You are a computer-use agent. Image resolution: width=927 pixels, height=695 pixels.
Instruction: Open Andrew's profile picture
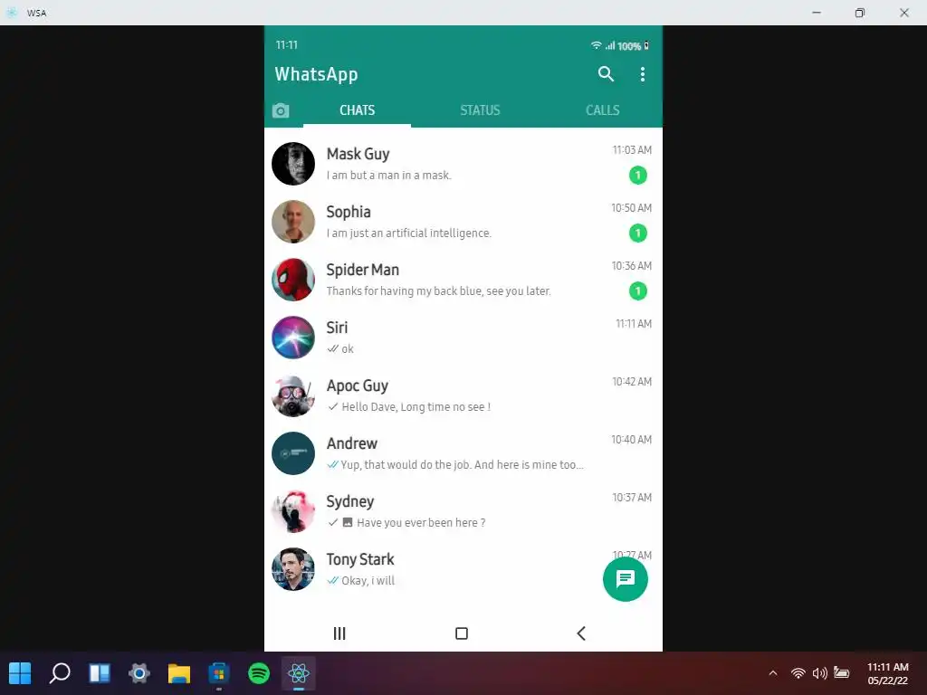(x=293, y=453)
